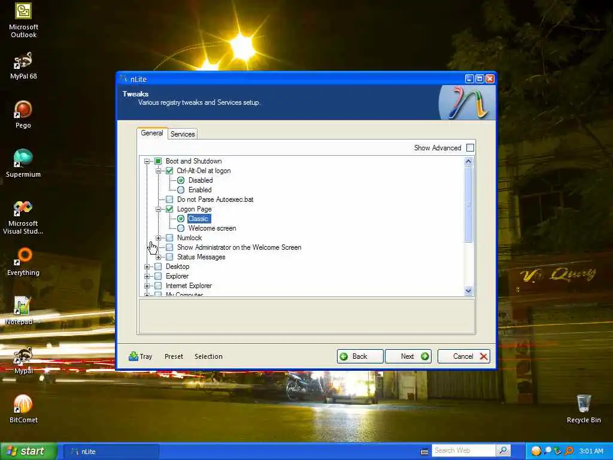Click the search magnifier in taskbar
The image size is (613, 460).
click(503, 450)
